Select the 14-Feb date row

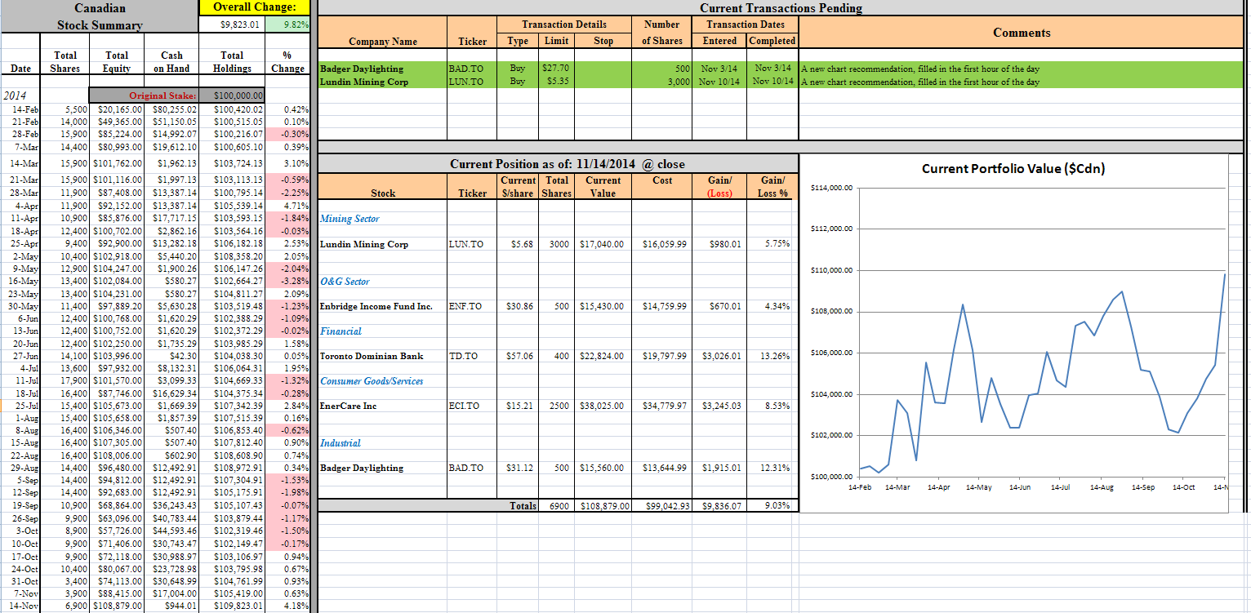pyautogui.click(x=155, y=109)
